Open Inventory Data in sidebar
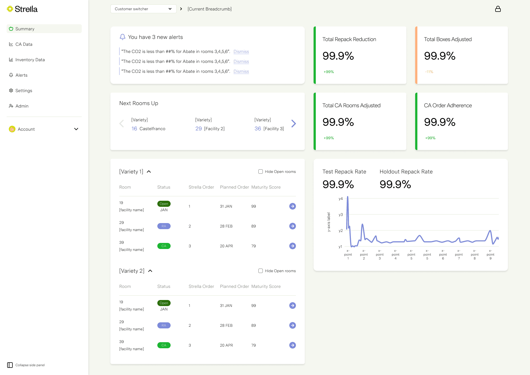The height and width of the screenshot is (375, 530). (x=30, y=60)
